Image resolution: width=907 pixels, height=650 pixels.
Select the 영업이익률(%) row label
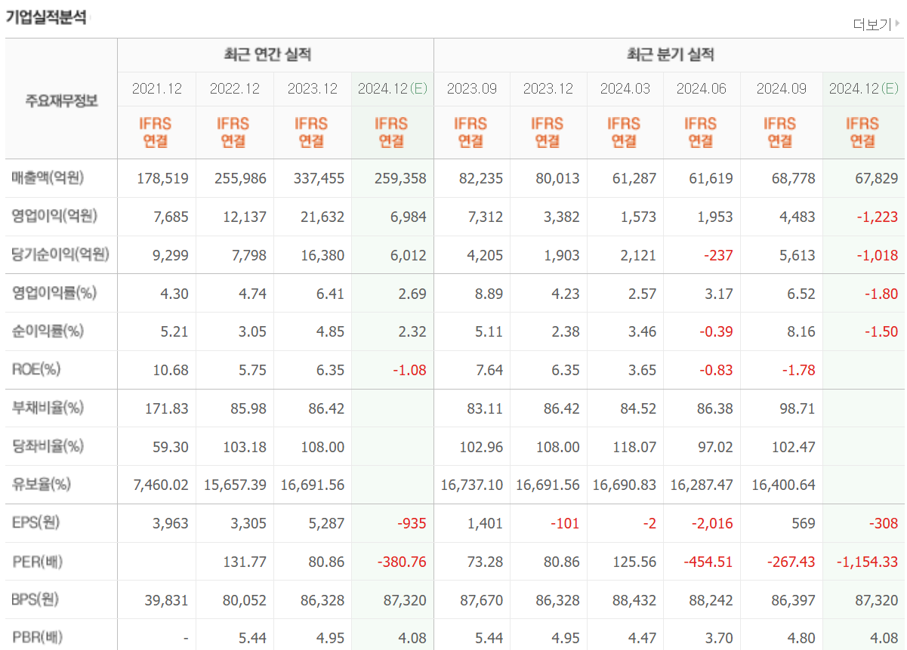(x=54, y=293)
